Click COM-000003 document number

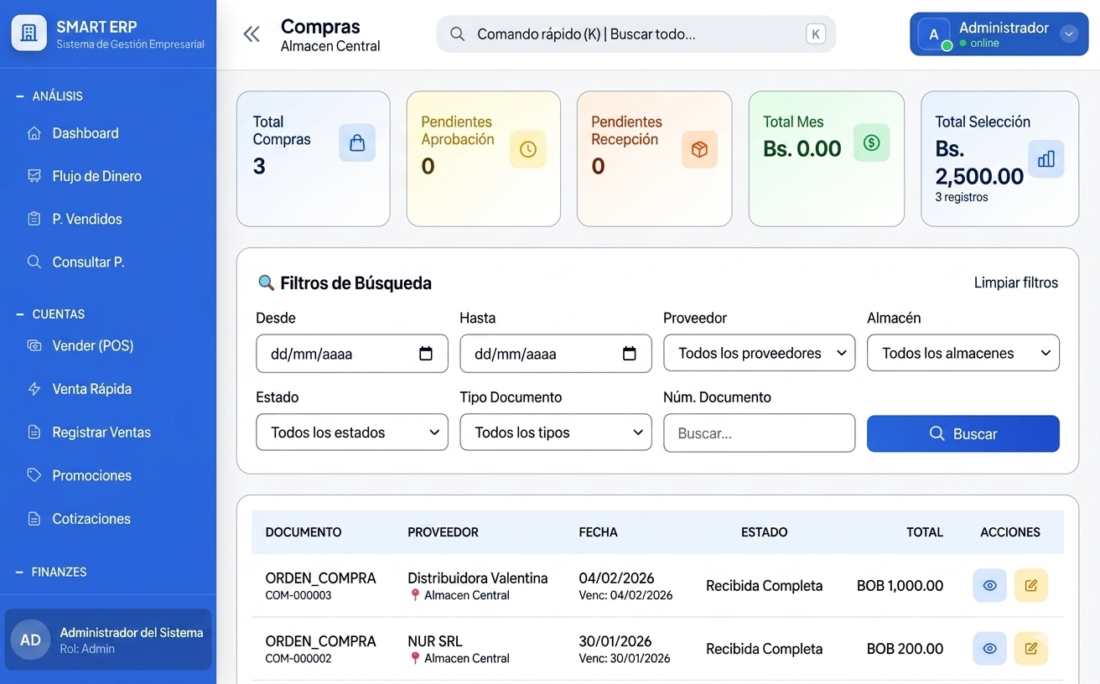[298, 595]
